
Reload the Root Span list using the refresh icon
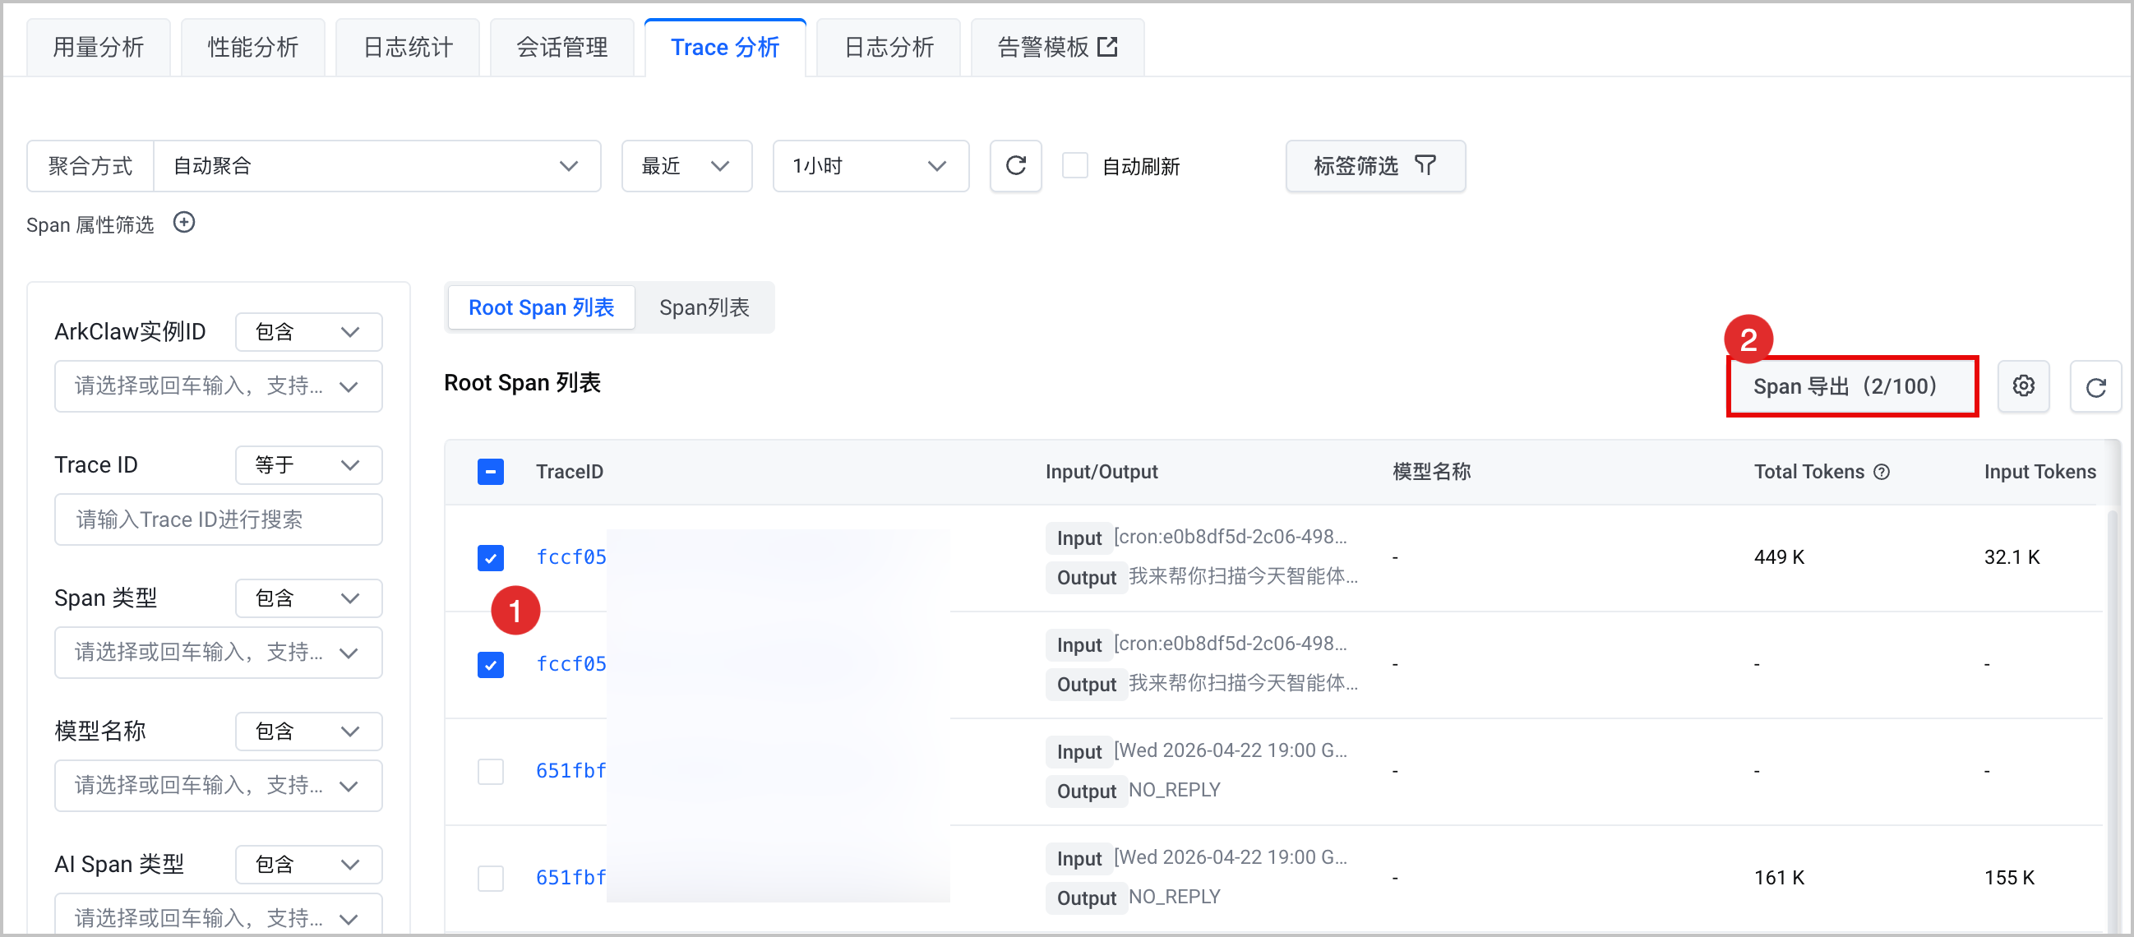[2095, 386]
